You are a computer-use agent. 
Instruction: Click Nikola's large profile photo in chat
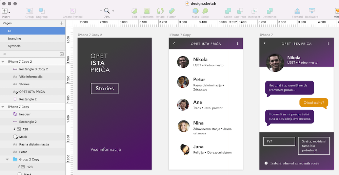[x=275, y=63]
